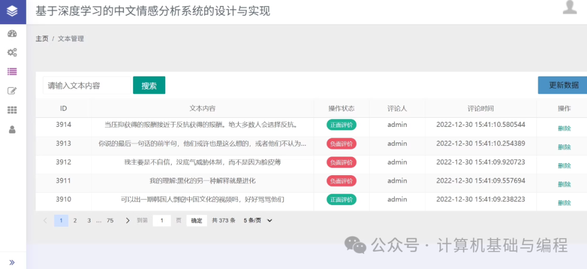Image resolution: width=587 pixels, height=269 pixels.
Task: Click the 负面评价 badge in row 3913
Action: pyautogui.click(x=341, y=144)
